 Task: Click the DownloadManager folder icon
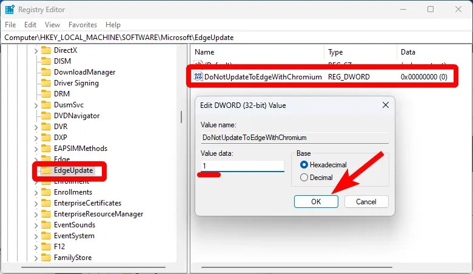pos(46,72)
